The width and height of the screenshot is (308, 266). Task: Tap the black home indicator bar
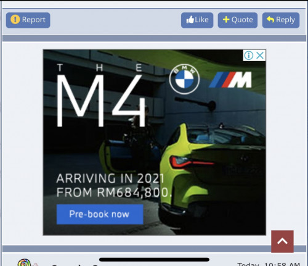tap(154, 260)
